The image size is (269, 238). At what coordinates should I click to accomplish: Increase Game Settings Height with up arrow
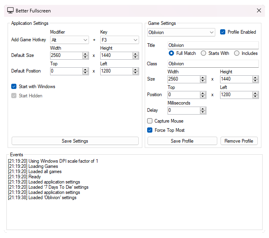[x=255, y=77]
